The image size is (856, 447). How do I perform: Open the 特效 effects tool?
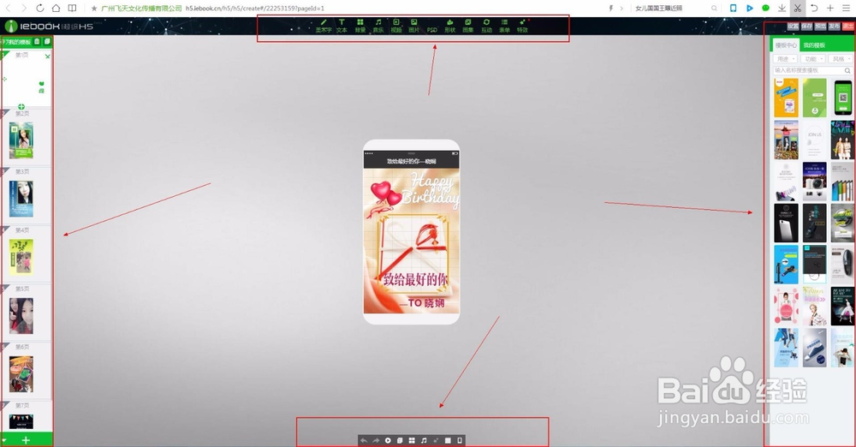coord(522,26)
